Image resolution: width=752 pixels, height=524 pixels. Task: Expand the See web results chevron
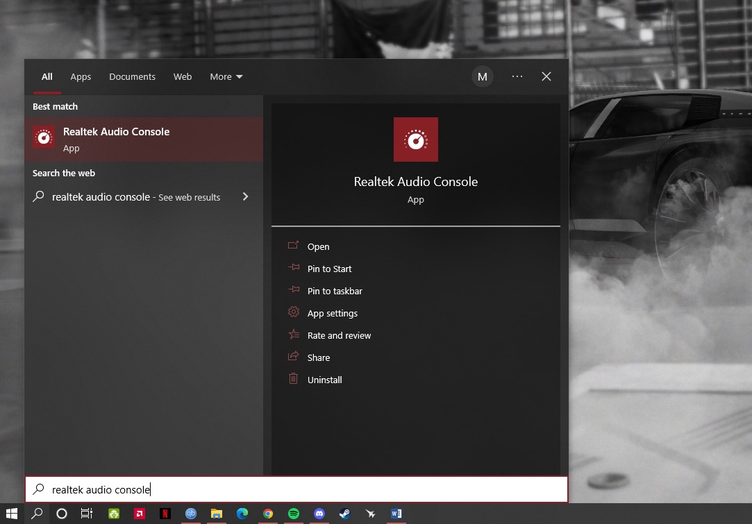[x=245, y=196]
